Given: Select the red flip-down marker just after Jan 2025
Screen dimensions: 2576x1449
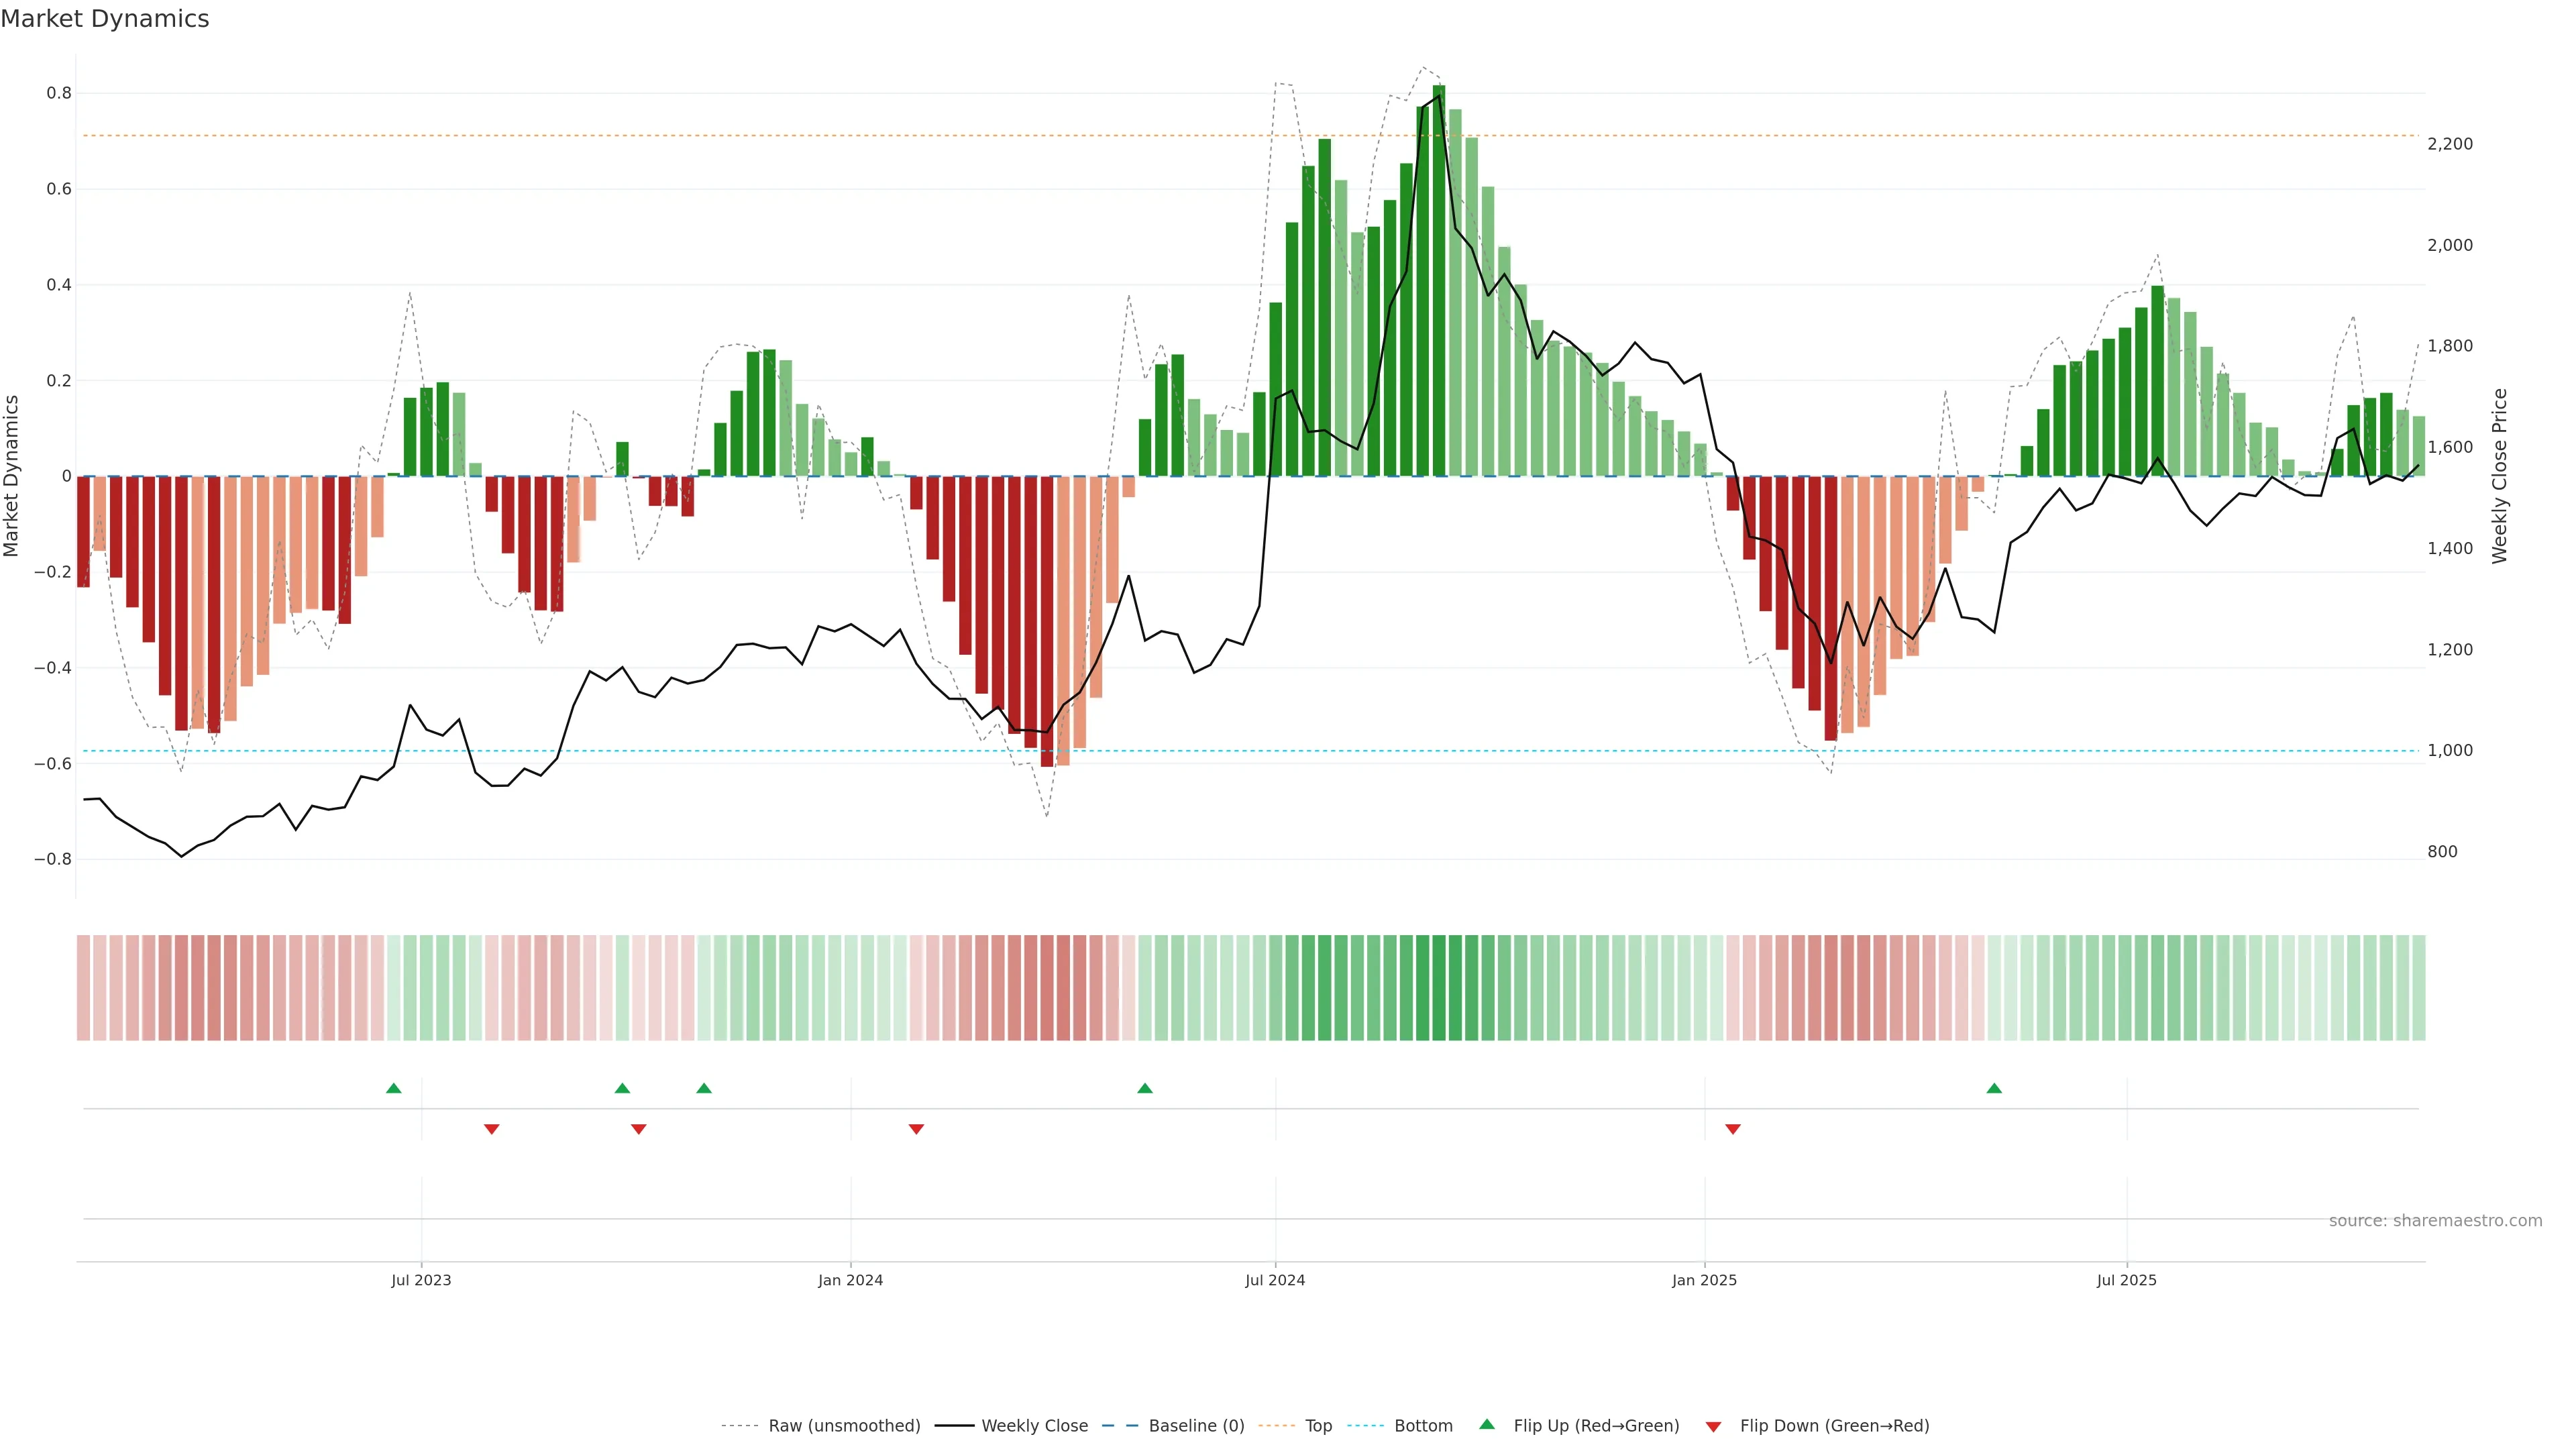Looking at the screenshot, I should tap(1732, 1129).
